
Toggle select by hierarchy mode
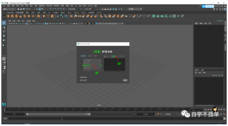(37, 9)
